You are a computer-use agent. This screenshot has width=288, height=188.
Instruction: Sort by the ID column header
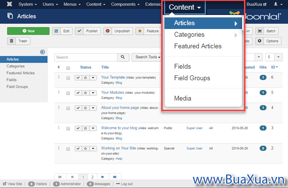(274, 67)
